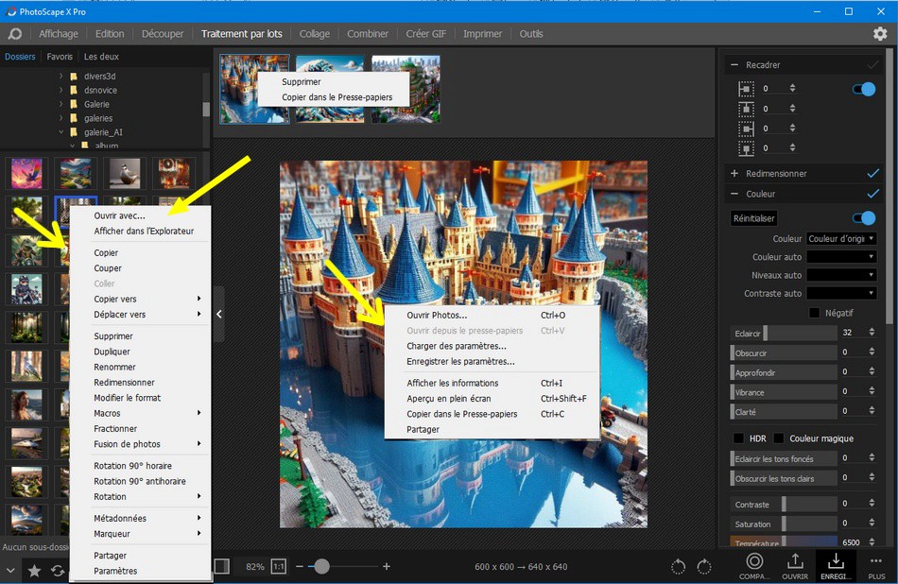The height and width of the screenshot is (584, 898).
Task: Open the Contraste auto dropdown
Action: (841, 294)
